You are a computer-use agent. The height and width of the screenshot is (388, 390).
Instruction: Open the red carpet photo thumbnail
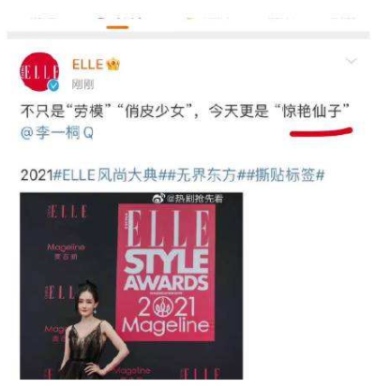click(131, 286)
